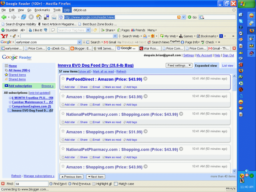Expand the Google toolbar search box dropdown
This screenshot has height=192, width=256.
(79, 42)
